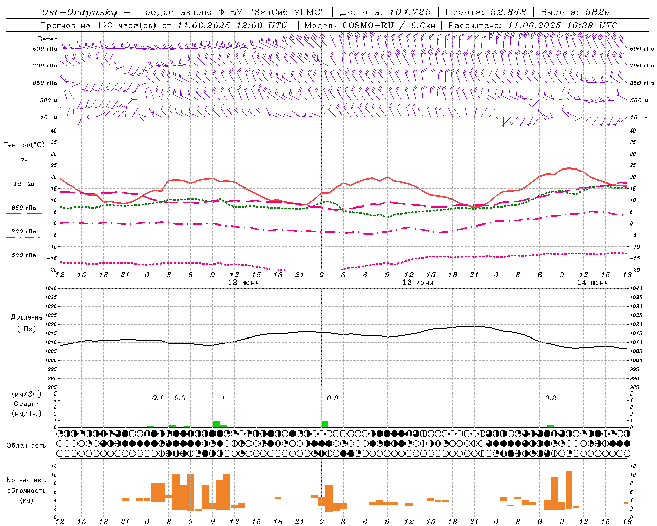Image resolution: width=657 pixels, height=526 pixels.
Task: Click the dashed legend line under Td 2м
Action: point(24,190)
